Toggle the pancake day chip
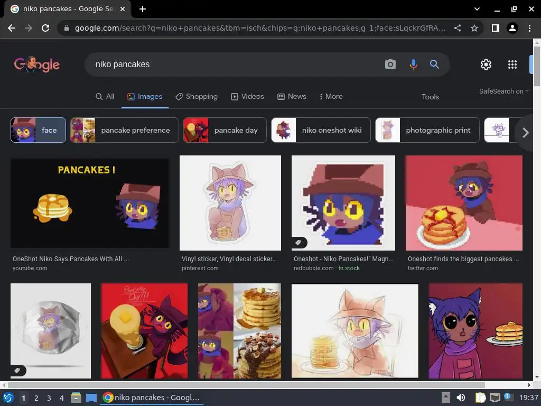The image size is (541, 406). click(225, 130)
